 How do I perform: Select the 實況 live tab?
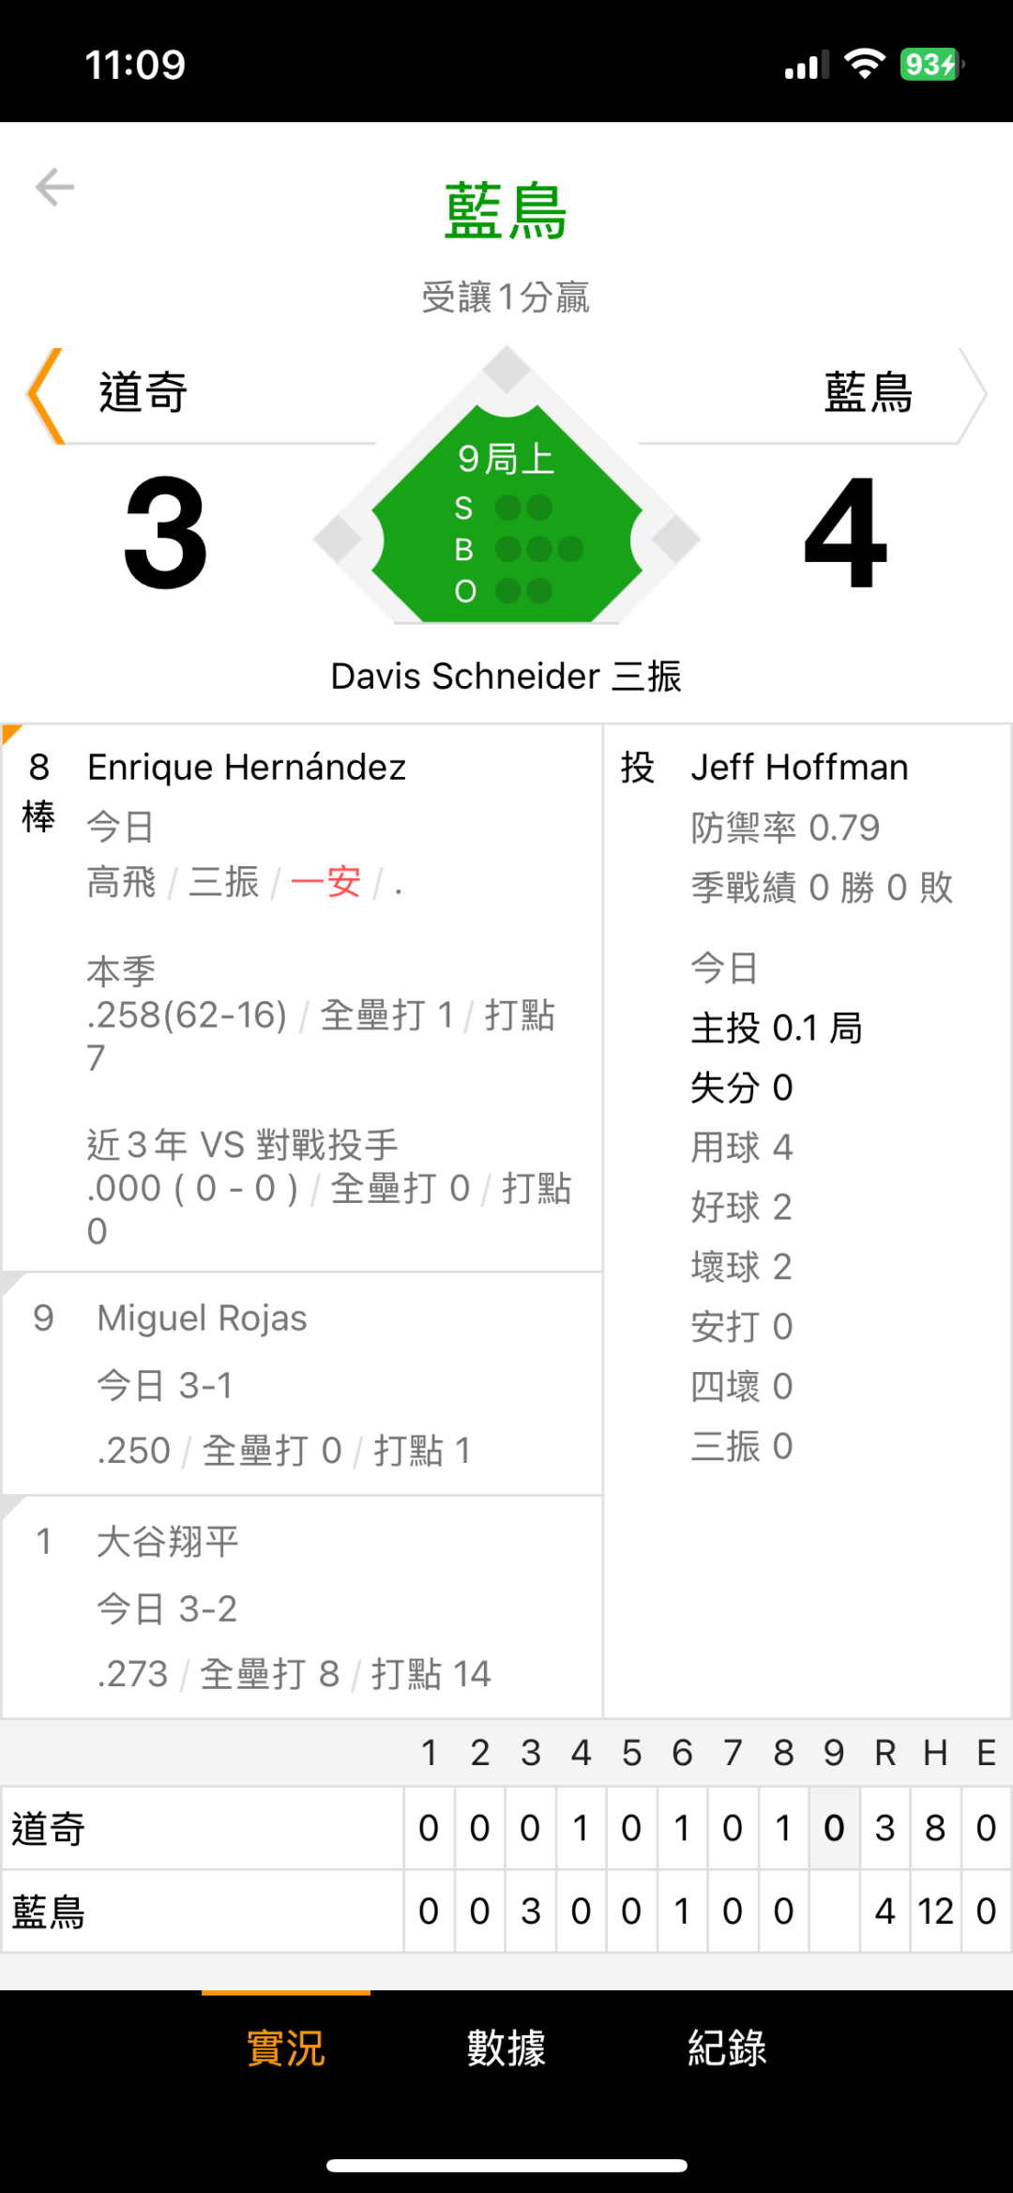click(x=286, y=2048)
